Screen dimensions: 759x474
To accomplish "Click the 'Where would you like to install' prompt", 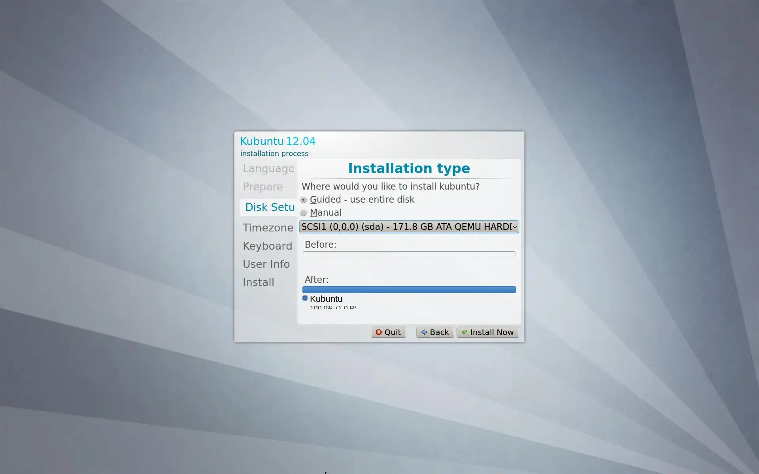I will [390, 186].
